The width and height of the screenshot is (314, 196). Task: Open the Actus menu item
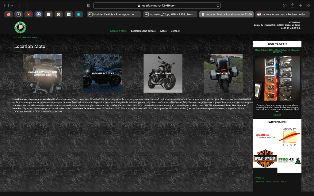[163, 31]
